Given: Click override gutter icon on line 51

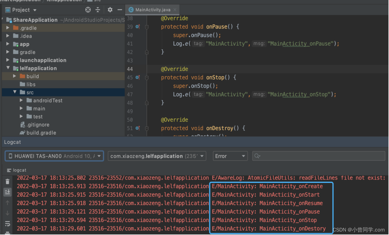Looking at the screenshot, I should coord(138,128).
